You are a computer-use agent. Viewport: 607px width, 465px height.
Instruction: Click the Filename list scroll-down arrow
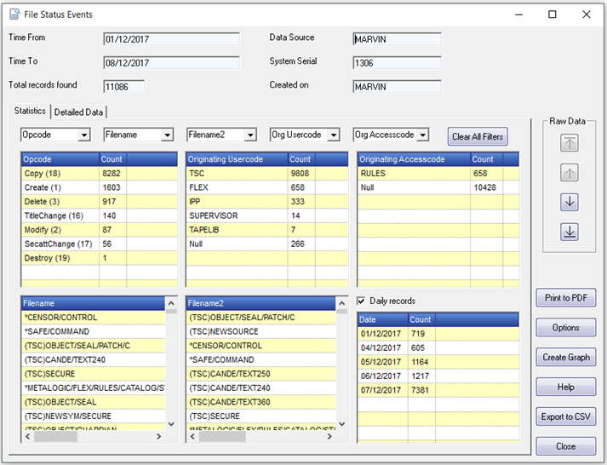[171, 424]
